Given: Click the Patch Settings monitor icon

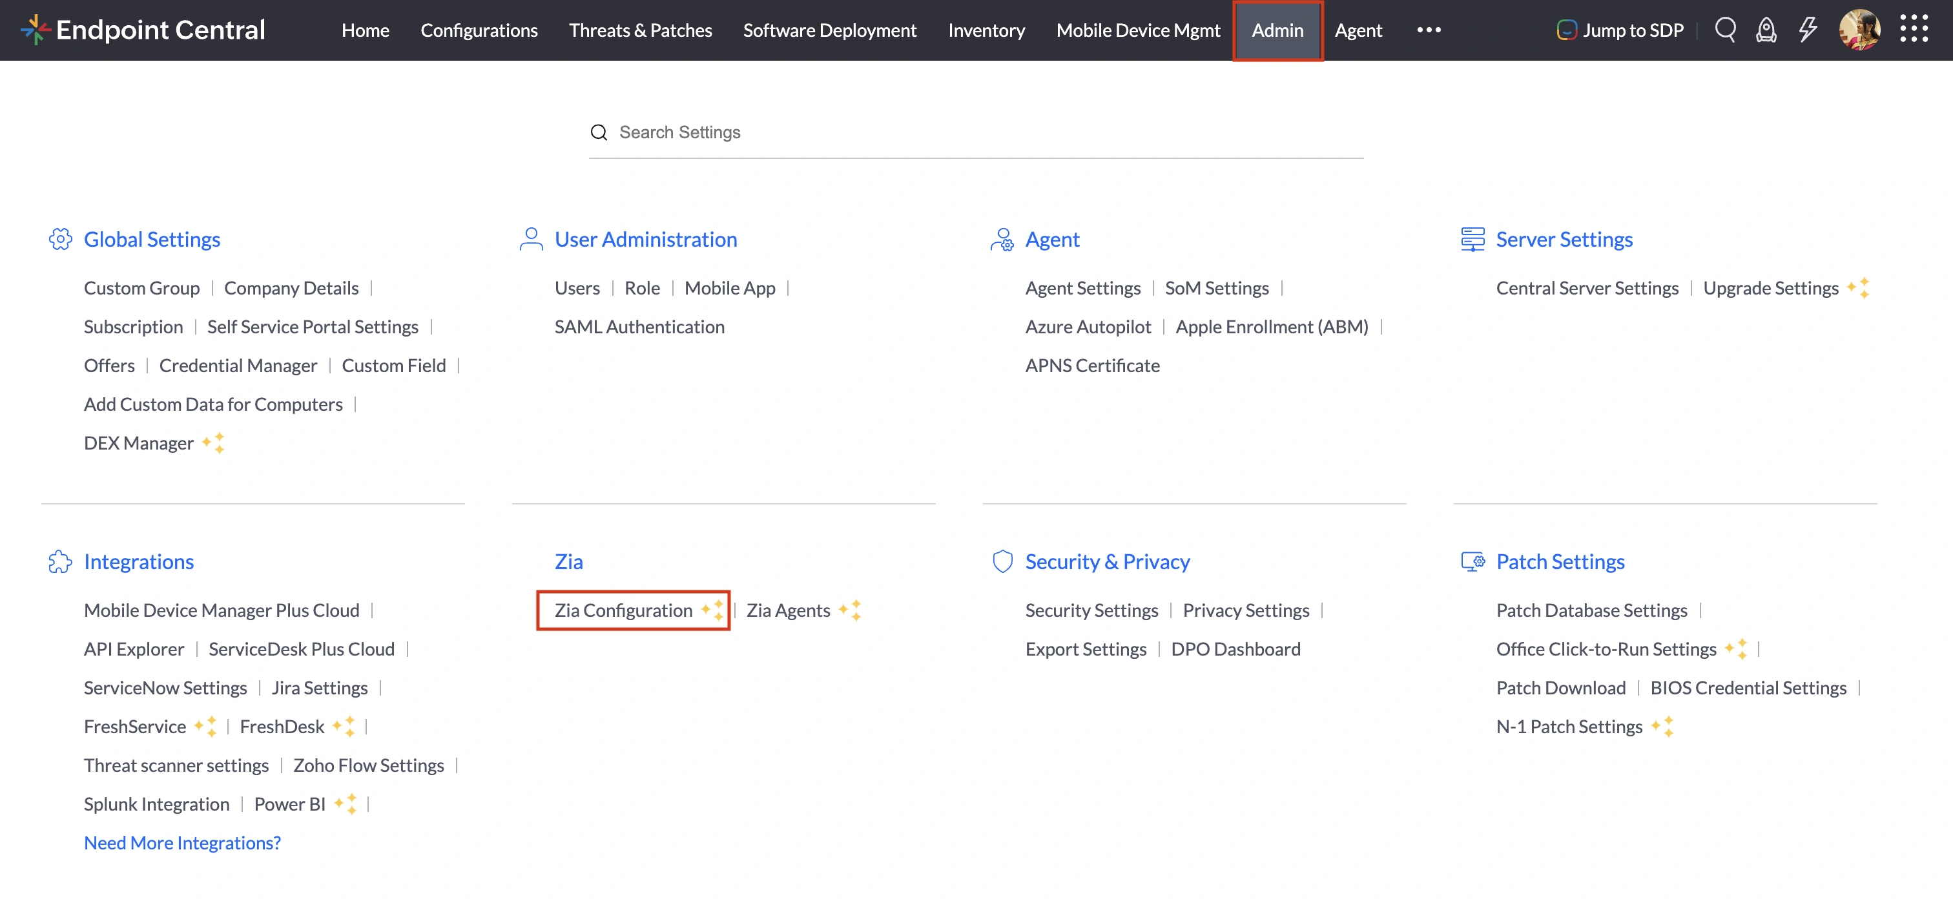Looking at the screenshot, I should coord(1472,562).
